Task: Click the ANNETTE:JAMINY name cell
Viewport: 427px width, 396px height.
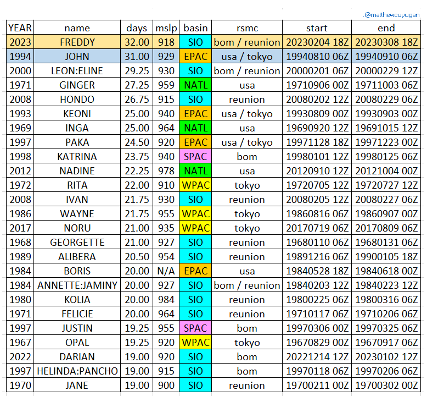Action: pyautogui.click(x=77, y=285)
